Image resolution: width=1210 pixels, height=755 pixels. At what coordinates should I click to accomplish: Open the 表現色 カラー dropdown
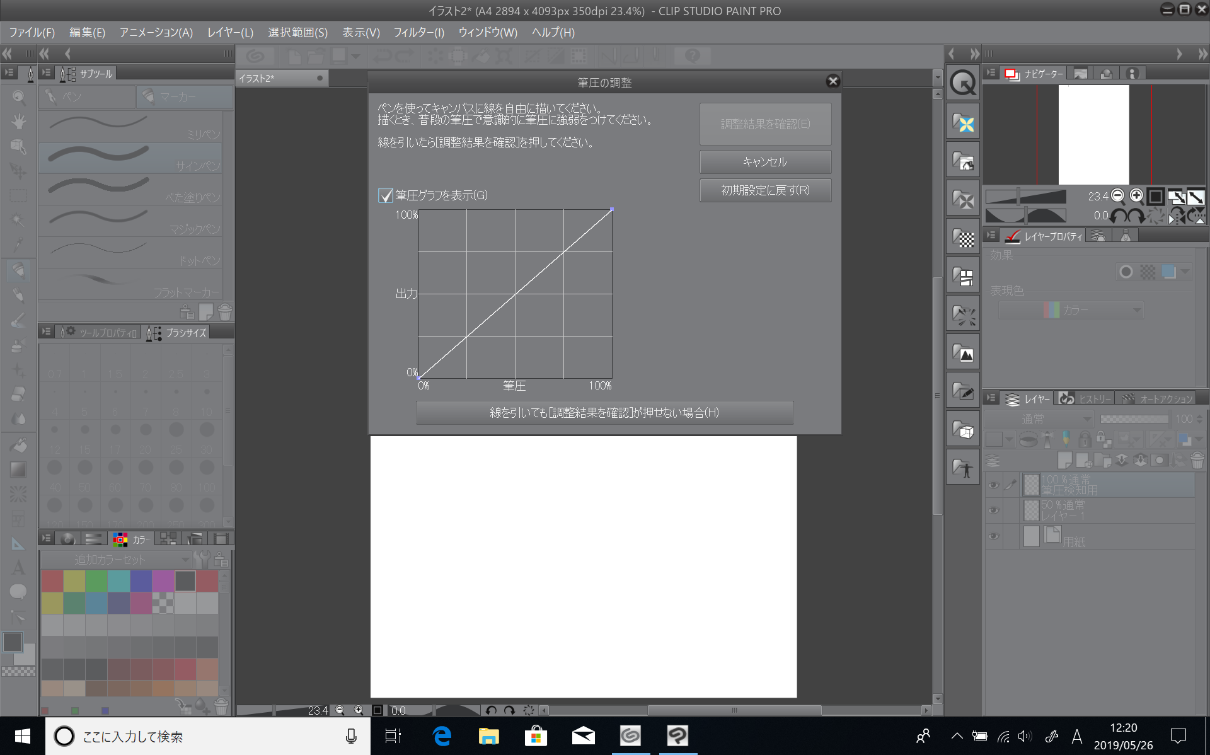click(x=1070, y=310)
